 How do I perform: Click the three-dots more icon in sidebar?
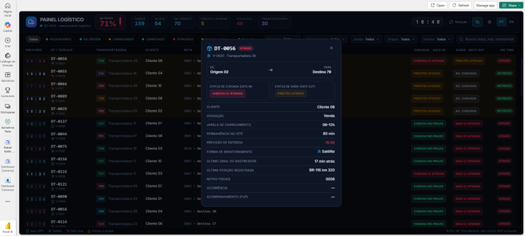point(7,202)
